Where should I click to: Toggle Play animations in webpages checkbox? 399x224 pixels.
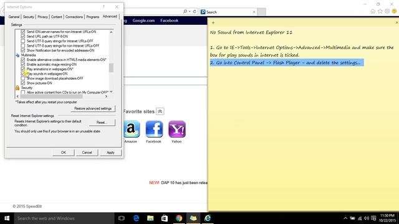(23, 69)
